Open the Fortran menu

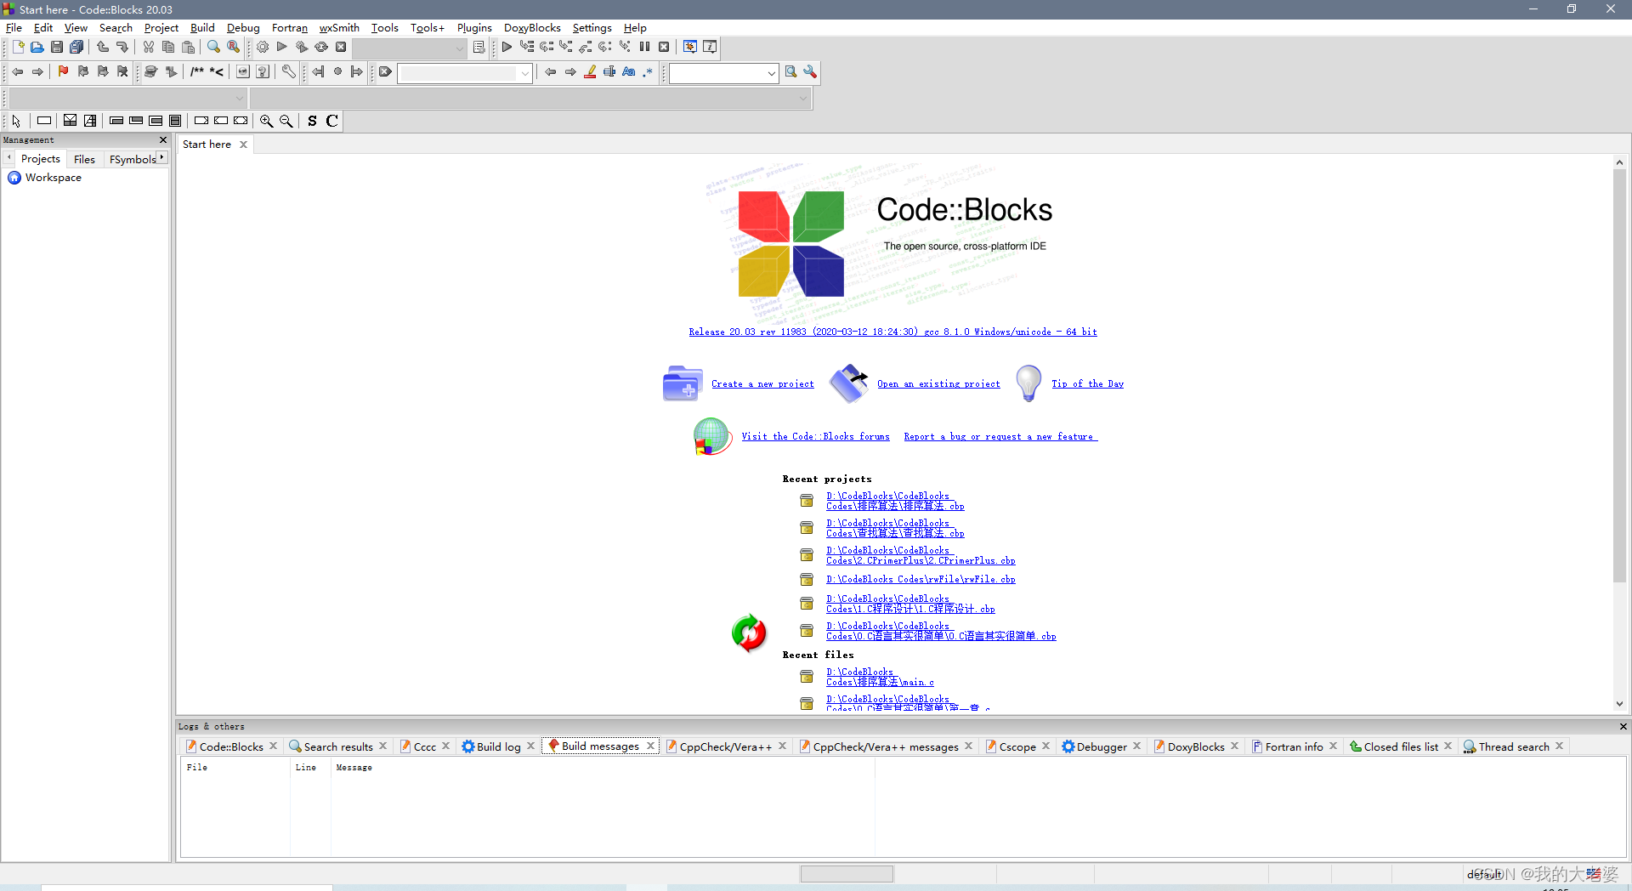[x=290, y=28]
